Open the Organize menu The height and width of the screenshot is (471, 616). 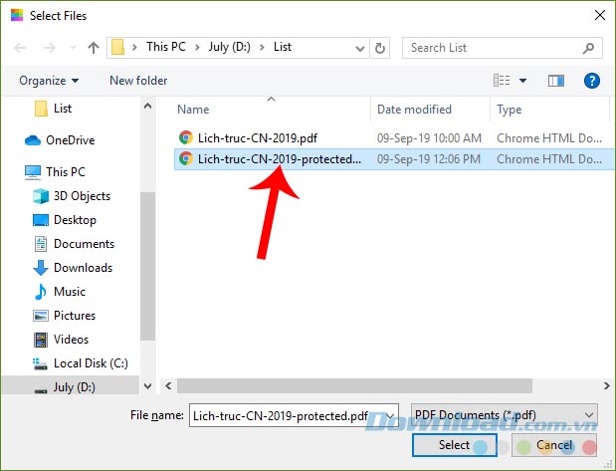point(49,81)
